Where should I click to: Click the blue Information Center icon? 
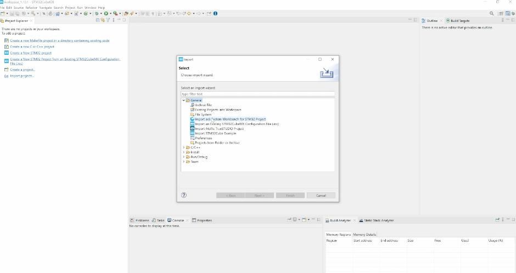point(215,14)
